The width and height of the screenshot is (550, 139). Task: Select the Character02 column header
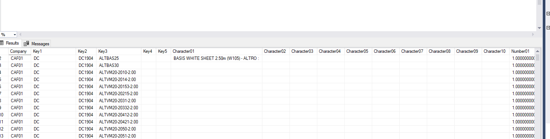276,51
